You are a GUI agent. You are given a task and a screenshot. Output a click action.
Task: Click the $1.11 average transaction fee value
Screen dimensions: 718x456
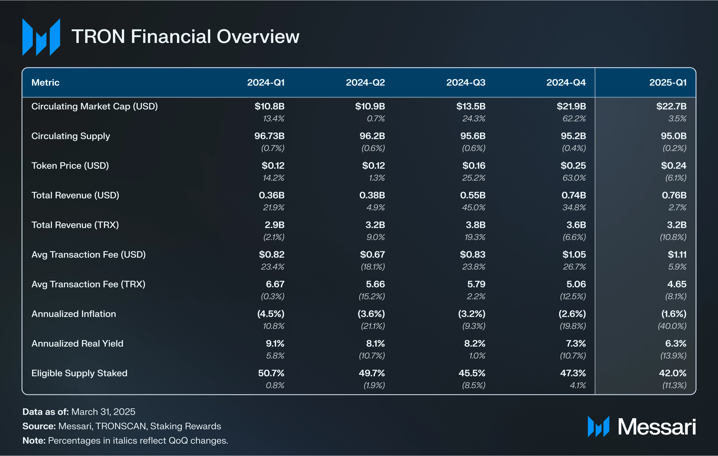pos(677,255)
